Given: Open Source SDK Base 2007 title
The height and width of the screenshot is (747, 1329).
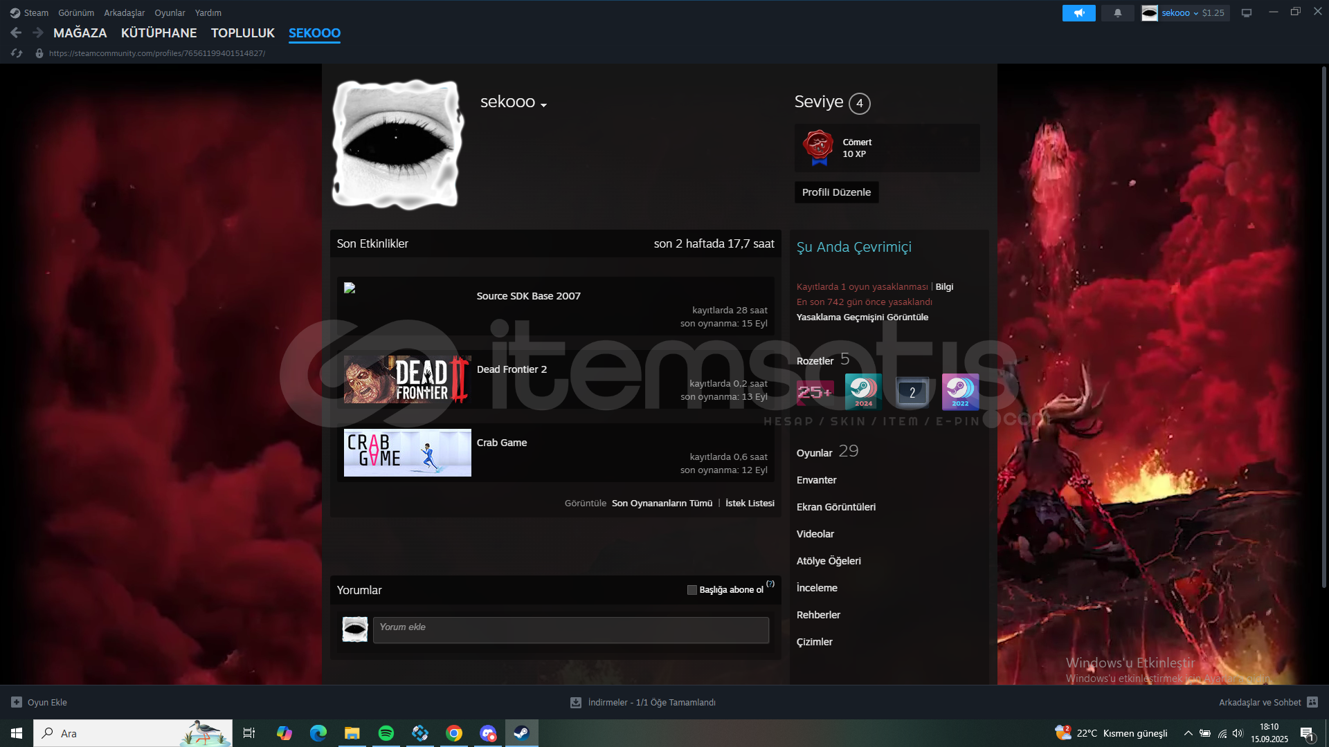Looking at the screenshot, I should (x=529, y=296).
